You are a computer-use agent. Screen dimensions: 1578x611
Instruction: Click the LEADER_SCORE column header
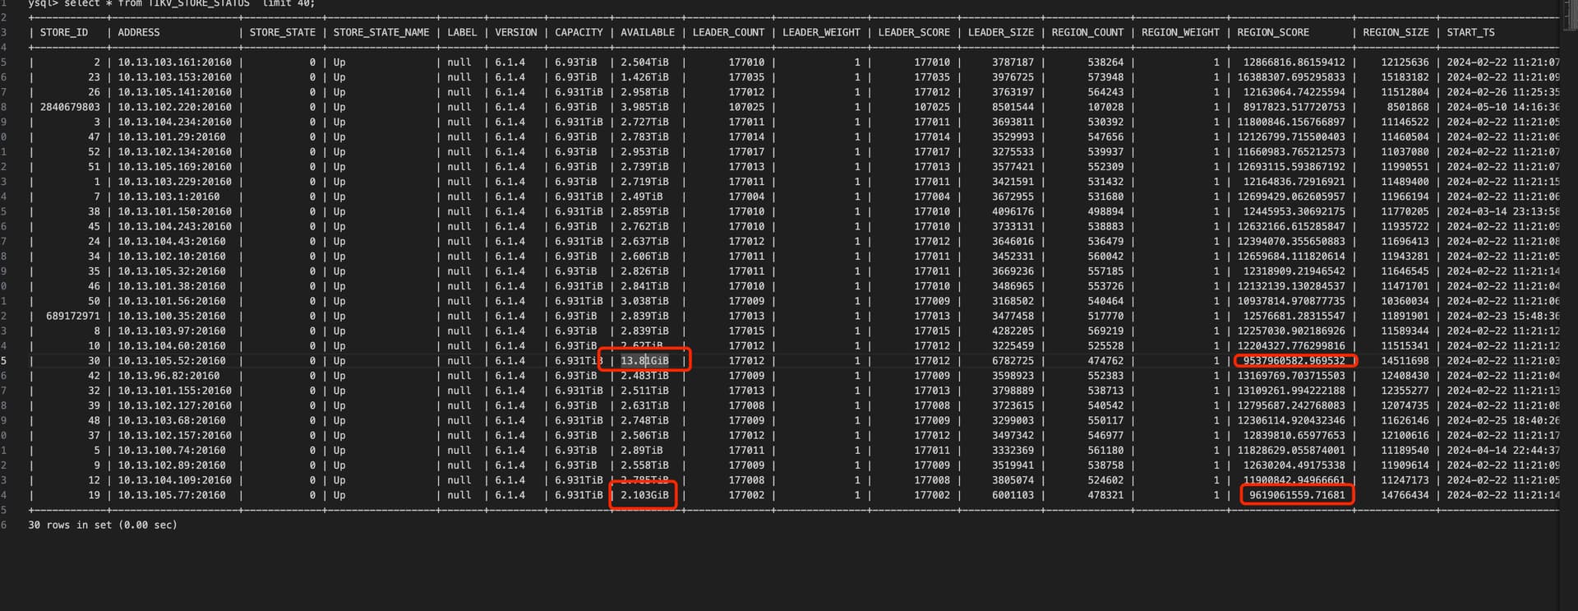[914, 33]
